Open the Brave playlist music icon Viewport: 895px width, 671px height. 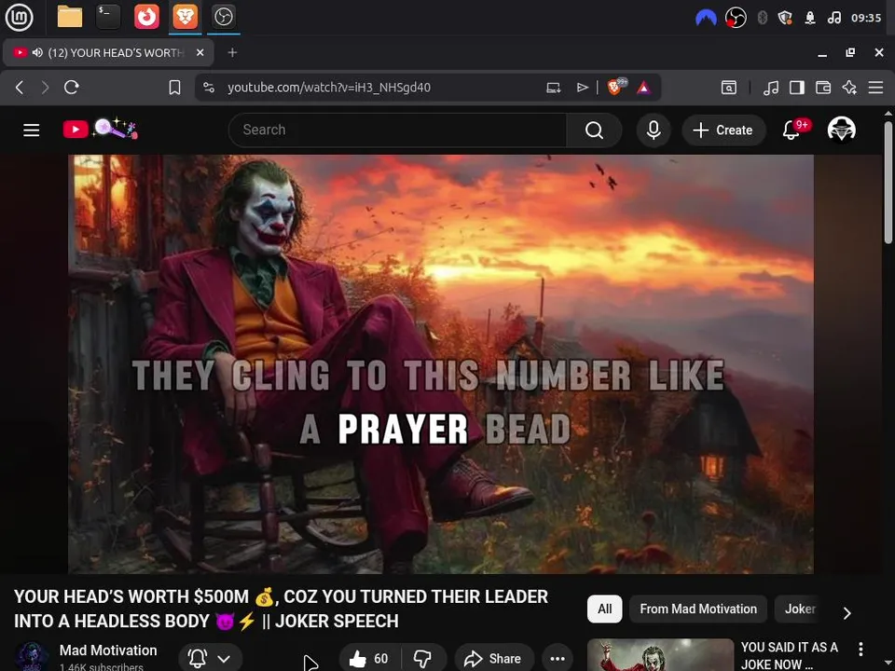(x=771, y=88)
